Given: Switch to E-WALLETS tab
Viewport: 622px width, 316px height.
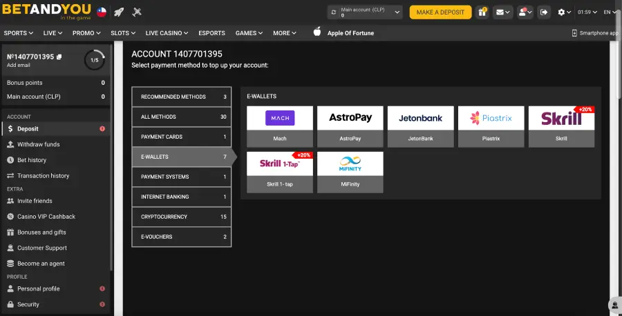Looking at the screenshot, I should (182, 157).
